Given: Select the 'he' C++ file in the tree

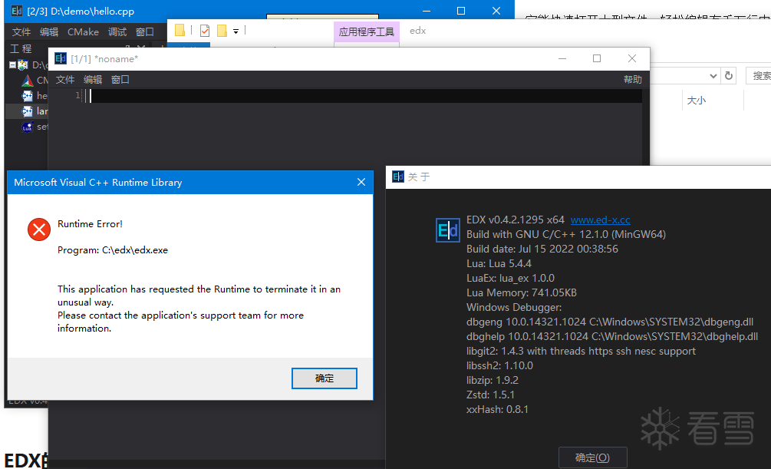Looking at the screenshot, I should (35, 96).
